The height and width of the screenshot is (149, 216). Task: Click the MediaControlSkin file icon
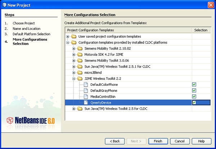(86, 97)
